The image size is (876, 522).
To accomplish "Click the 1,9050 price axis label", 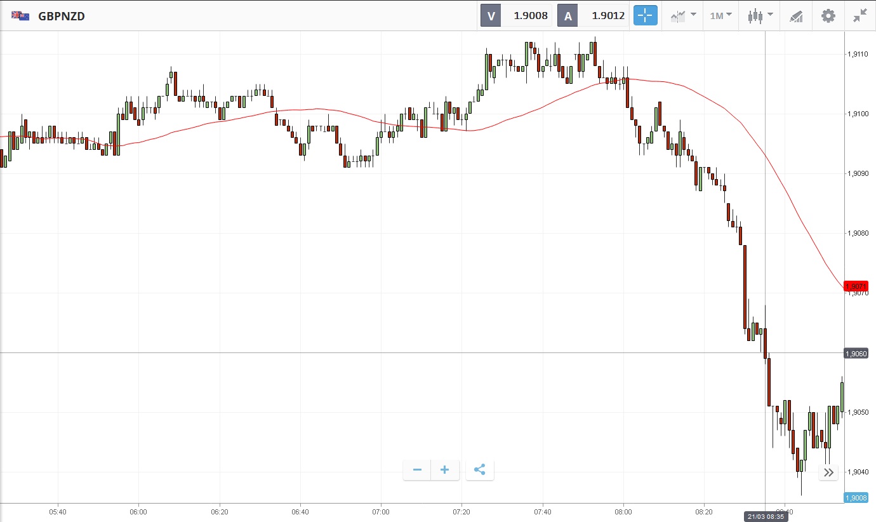I will (858, 413).
